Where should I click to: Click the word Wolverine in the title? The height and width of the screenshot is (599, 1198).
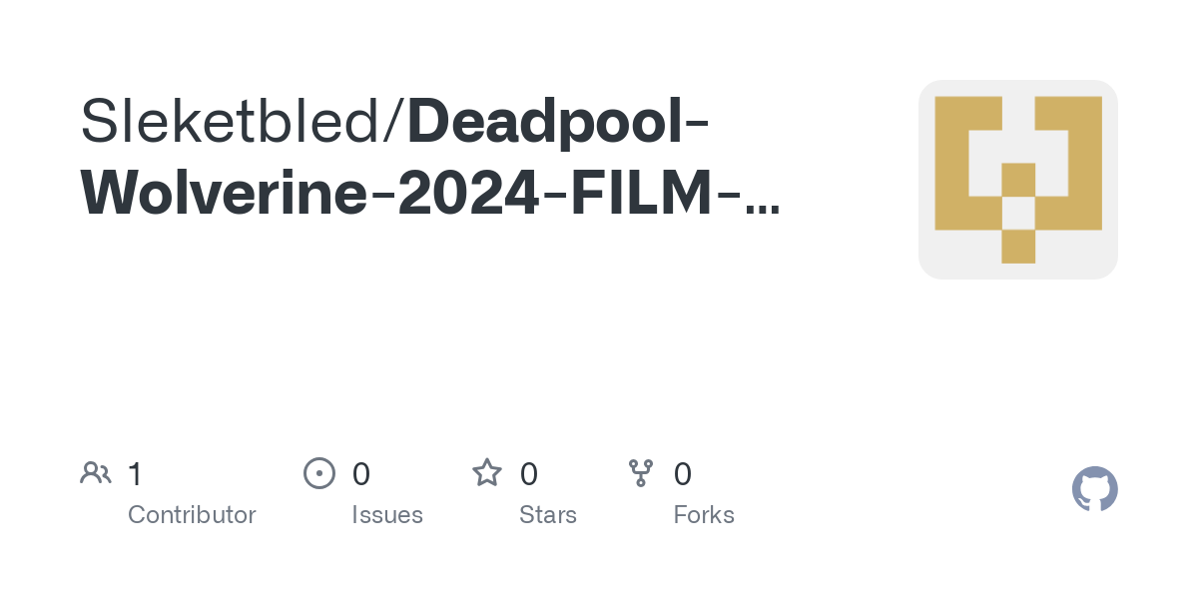click(224, 194)
